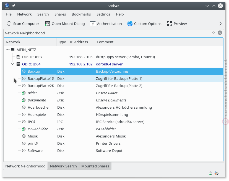Click comment 'odroid64 server'

(x=109, y=64)
